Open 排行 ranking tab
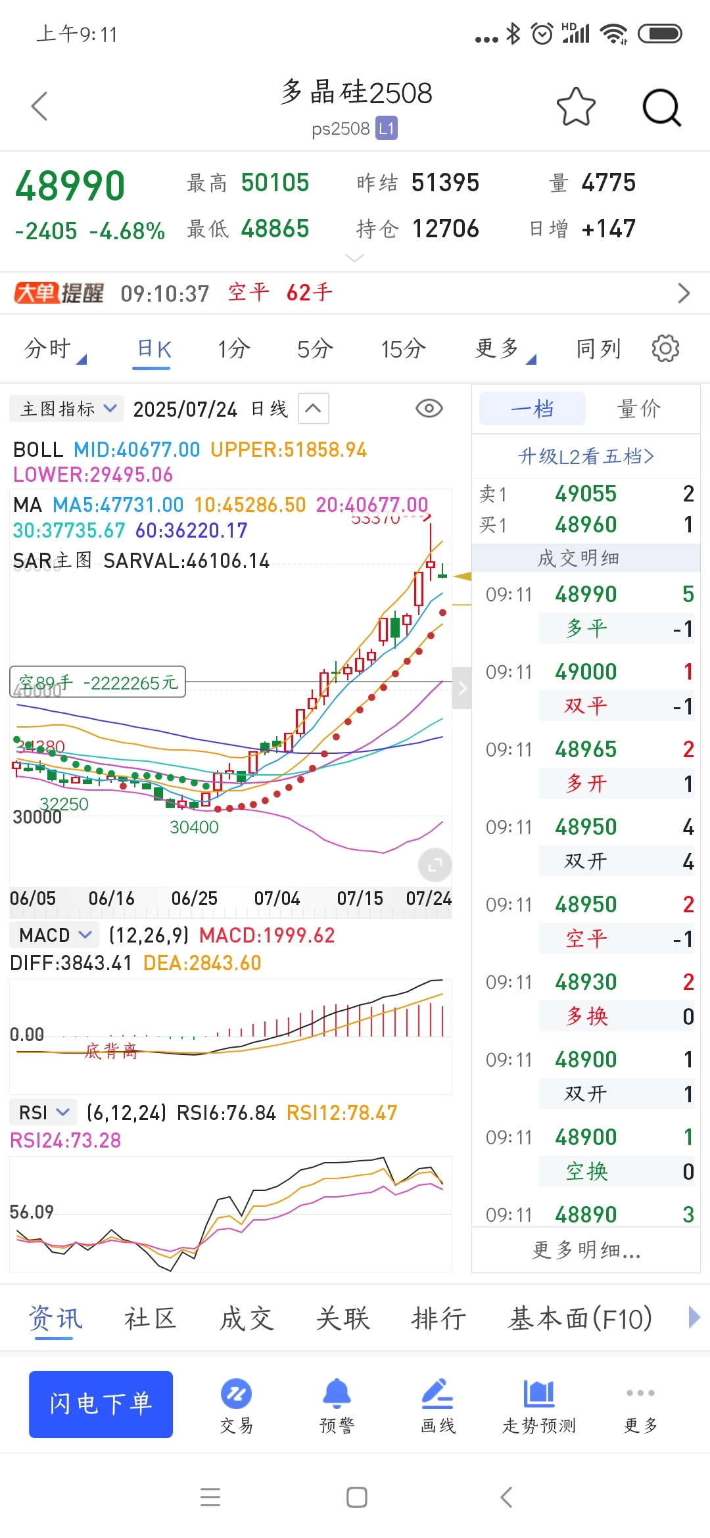This screenshot has height=1538, width=710. click(438, 1318)
